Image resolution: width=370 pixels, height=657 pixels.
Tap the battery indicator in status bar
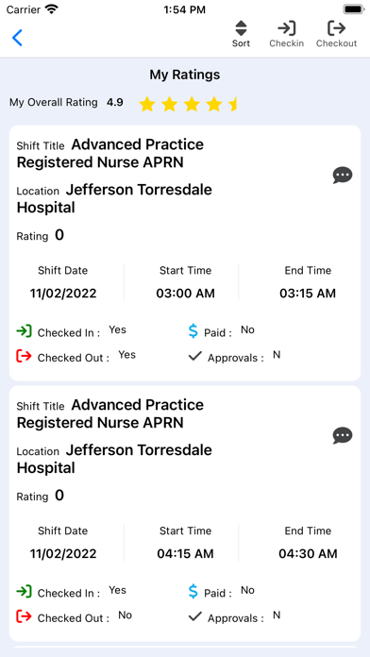(x=354, y=9)
